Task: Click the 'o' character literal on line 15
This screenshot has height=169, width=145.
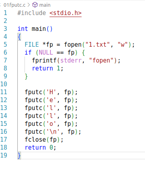Action: pos(51,124)
